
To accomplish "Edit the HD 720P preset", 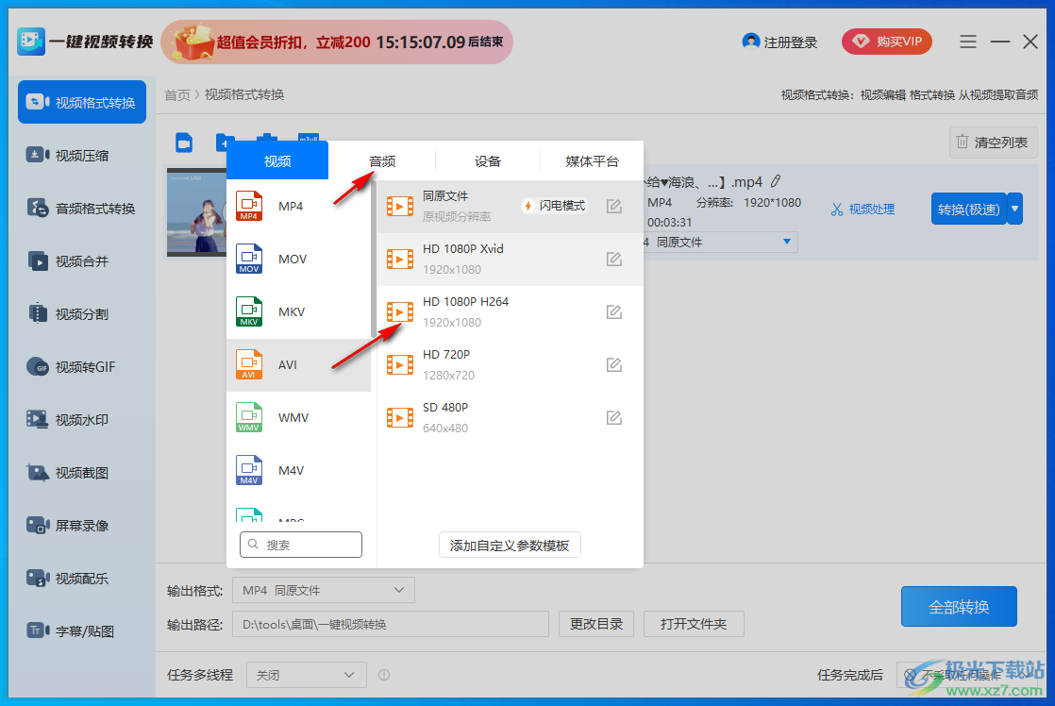I will tap(613, 364).
